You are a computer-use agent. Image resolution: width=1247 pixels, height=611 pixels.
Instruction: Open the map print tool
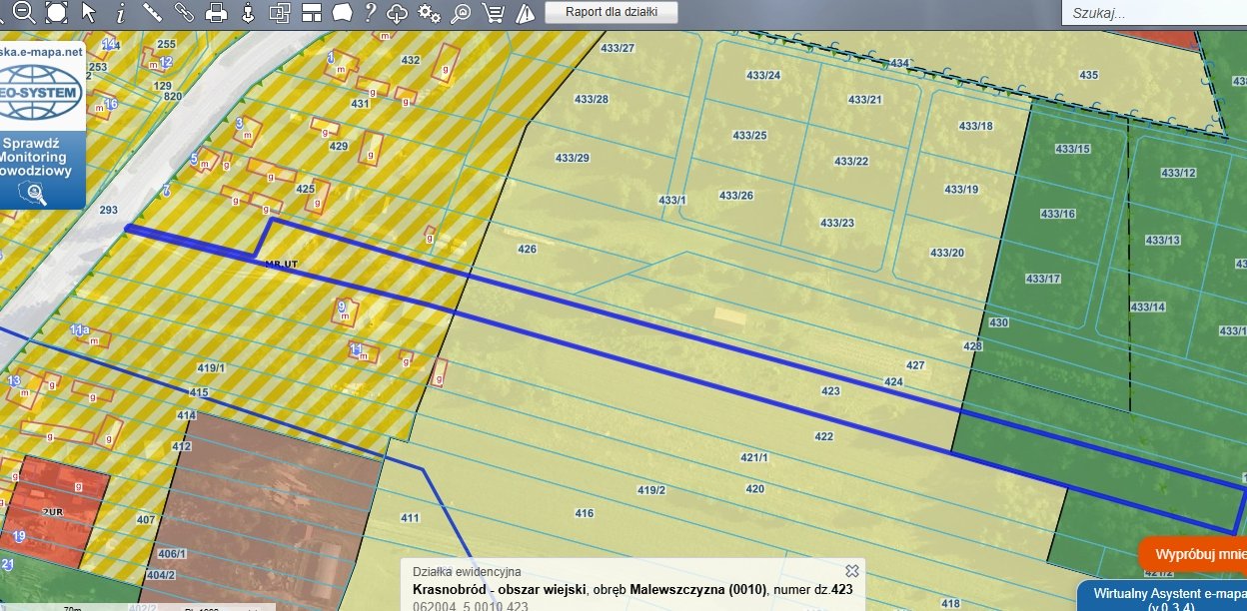click(216, 13)
